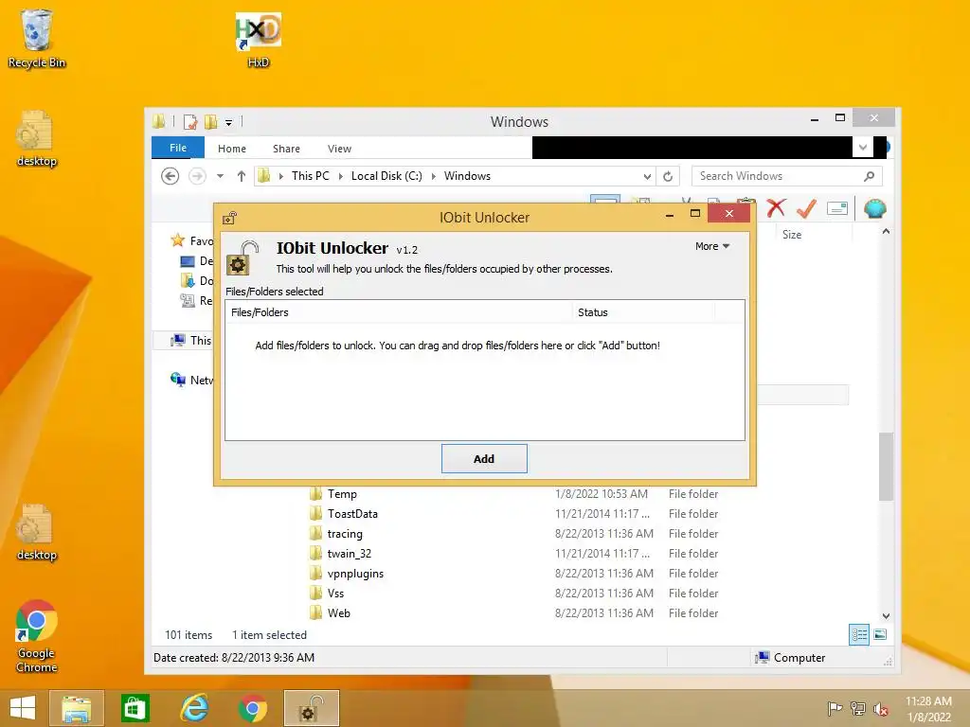The height and width of the screenshot is (727, 970).
Task: Click the IObit Unlocker title bar lock icon
Action: (229, 218)
